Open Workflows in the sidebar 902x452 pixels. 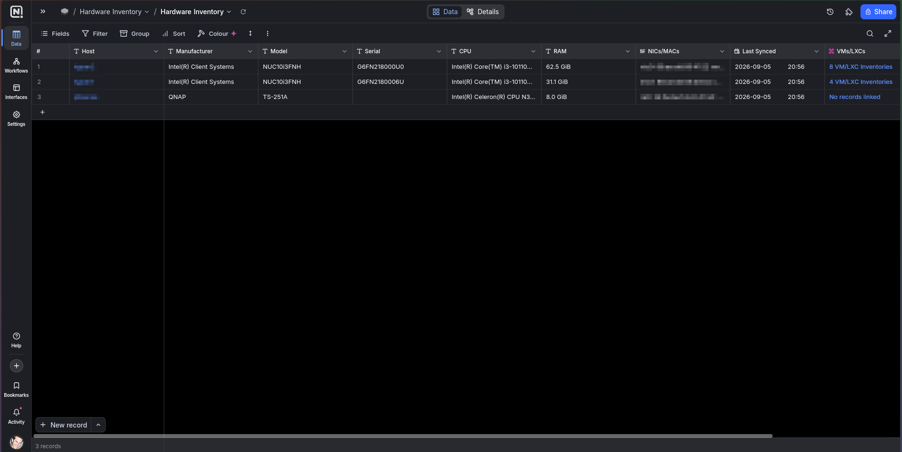point(17,66)
